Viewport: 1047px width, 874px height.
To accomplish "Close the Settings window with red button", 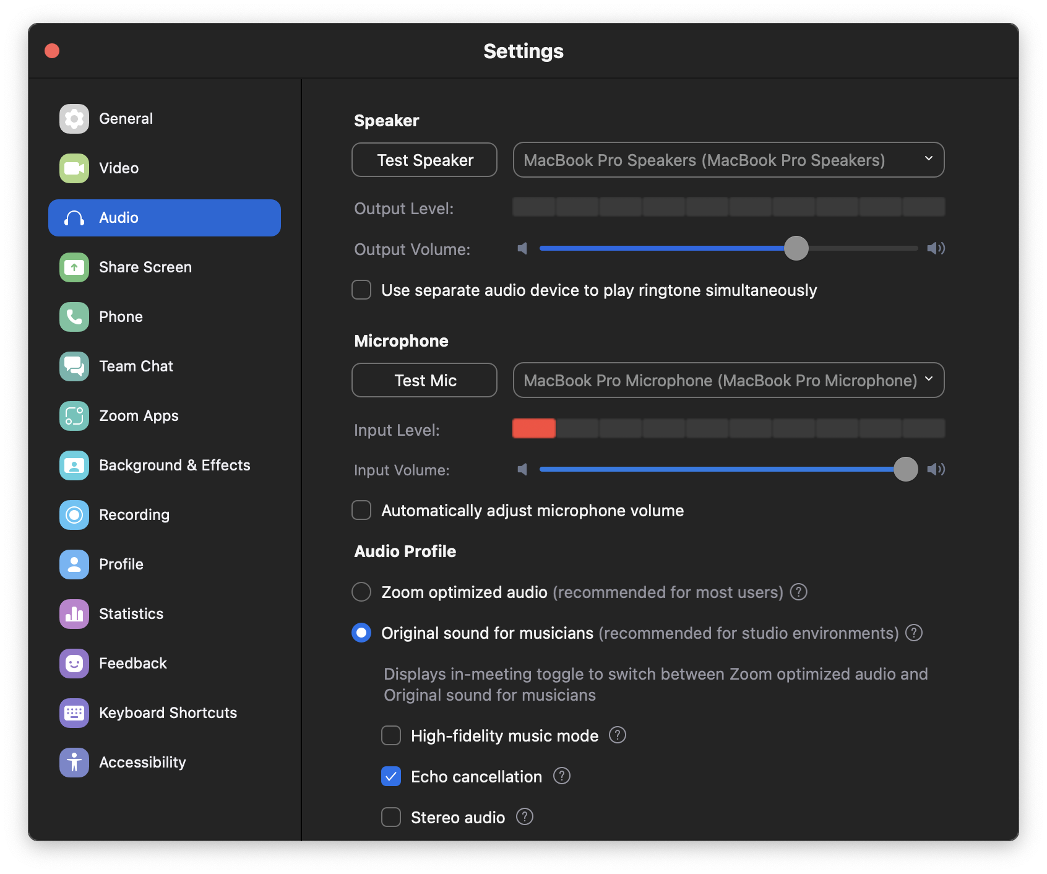I will coord(52,51).
